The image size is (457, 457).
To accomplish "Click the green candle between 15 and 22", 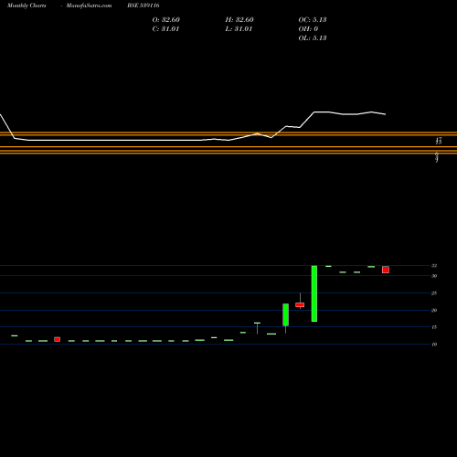I will 286,314.
